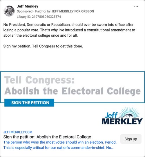Click the 'Sign my petition. Tell Congress' line
This screenshot has height=157, width=145.
43,46
